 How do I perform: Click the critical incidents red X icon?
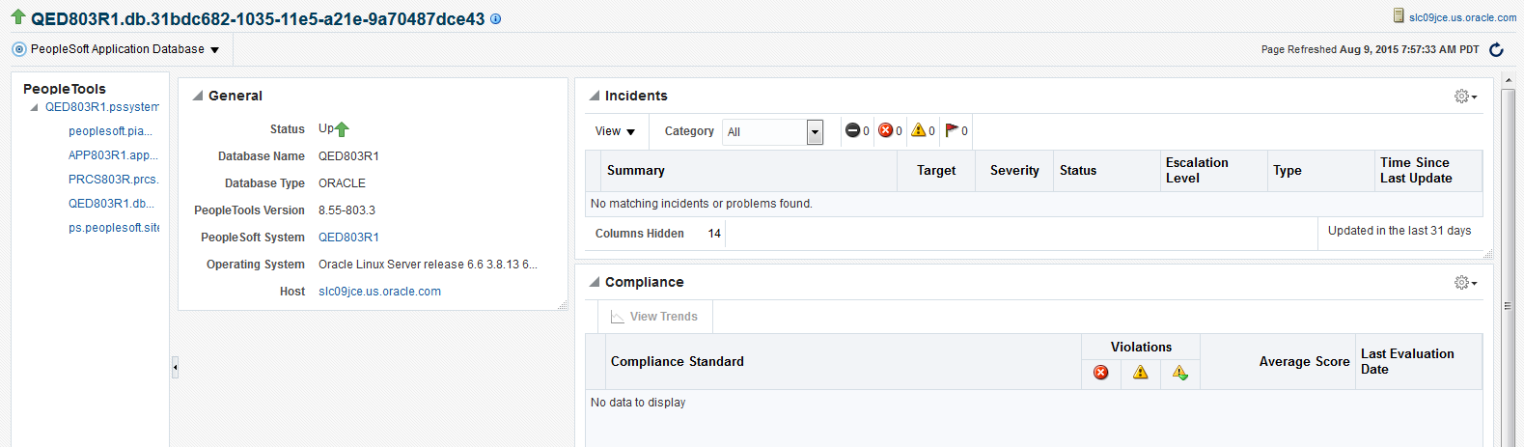885,130
